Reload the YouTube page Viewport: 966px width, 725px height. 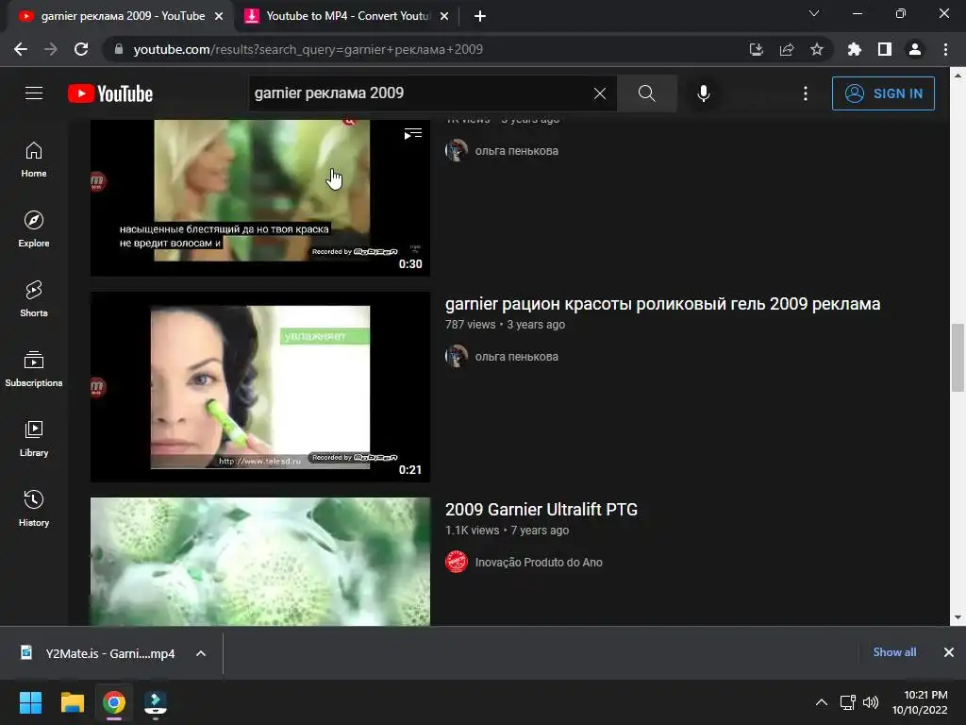(x=81, y=49)
